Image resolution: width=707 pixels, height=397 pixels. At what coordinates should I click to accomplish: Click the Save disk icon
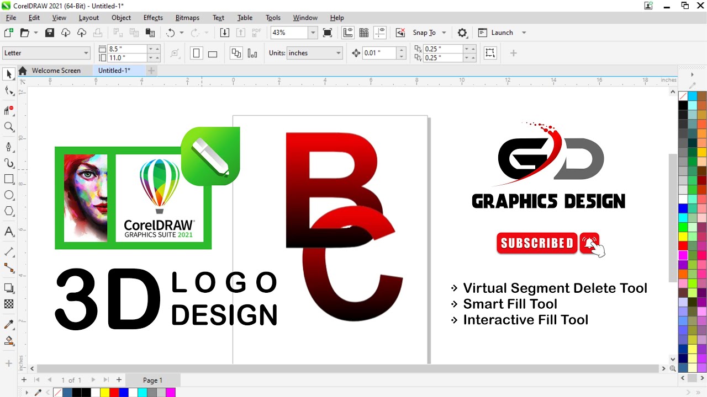pos(50,33)
